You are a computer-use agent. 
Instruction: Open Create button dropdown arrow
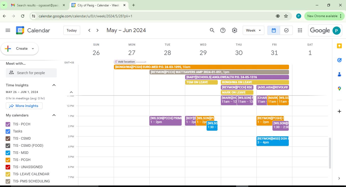(33, 49)
